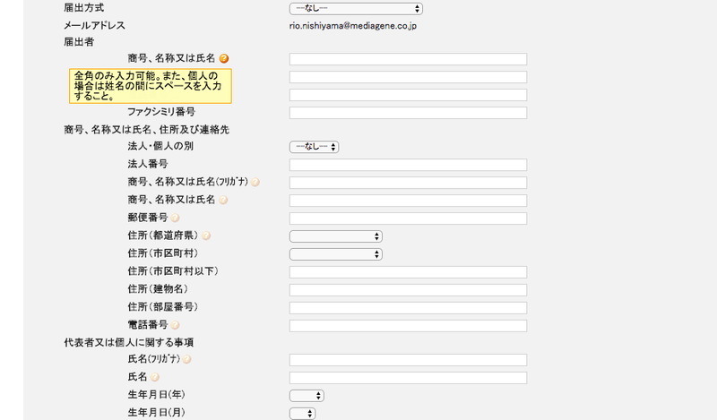Focus the ファクシミリ番号 input field
The image size is (717, 420).
(x=408, y=113)
